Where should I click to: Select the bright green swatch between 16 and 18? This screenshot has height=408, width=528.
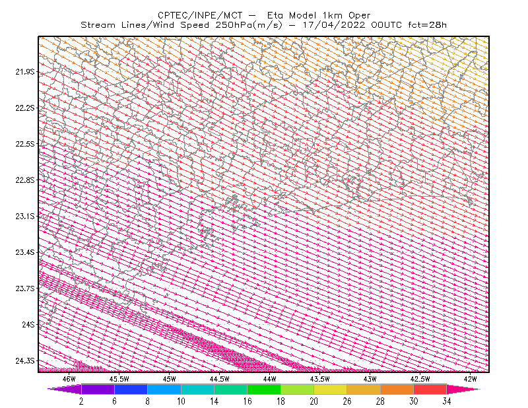(x=264, y=389)
